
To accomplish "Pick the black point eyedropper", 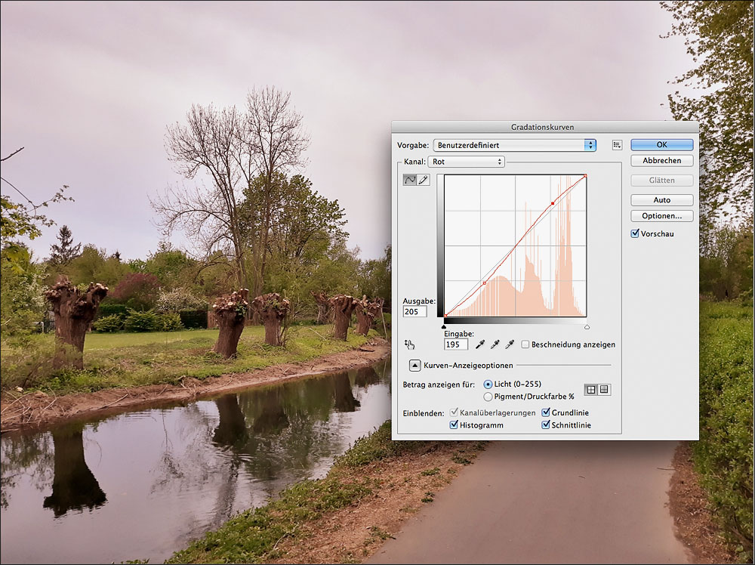I will (480, 344).
